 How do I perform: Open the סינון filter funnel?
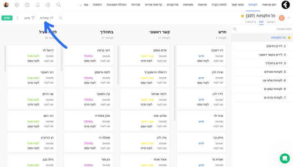pos(30,18)
